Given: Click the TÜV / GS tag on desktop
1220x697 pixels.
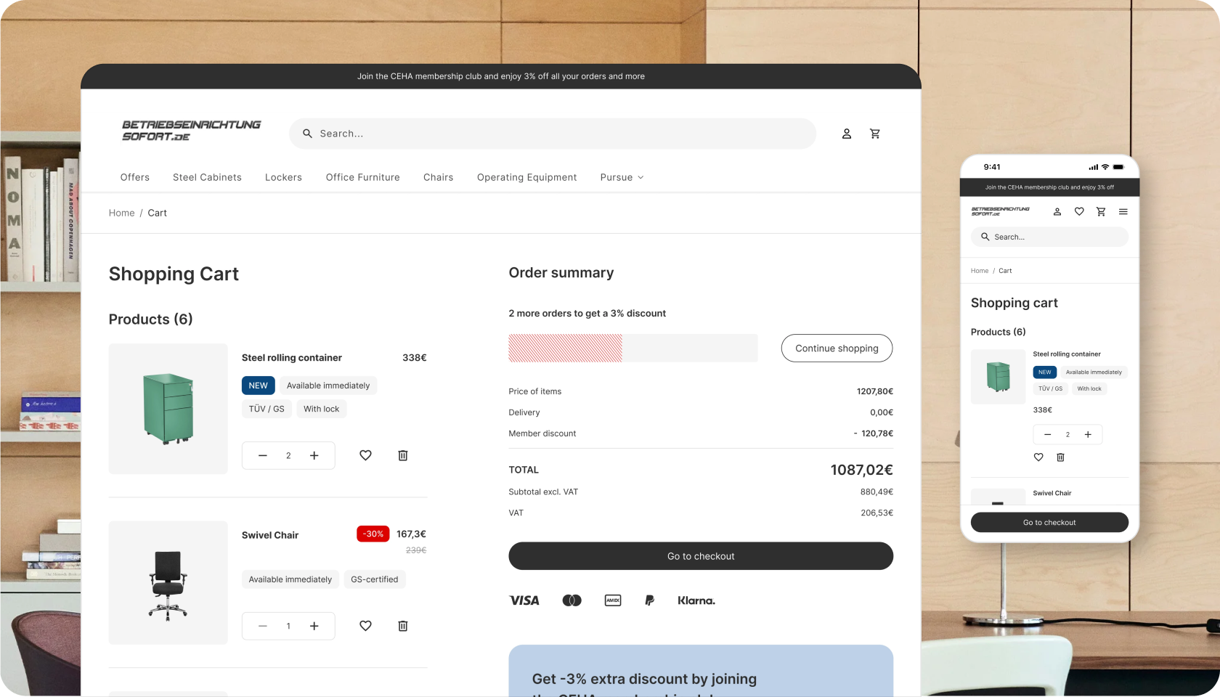Looking at the screenshot, I should tap(267, 409).
